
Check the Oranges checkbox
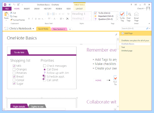[14, 69]
